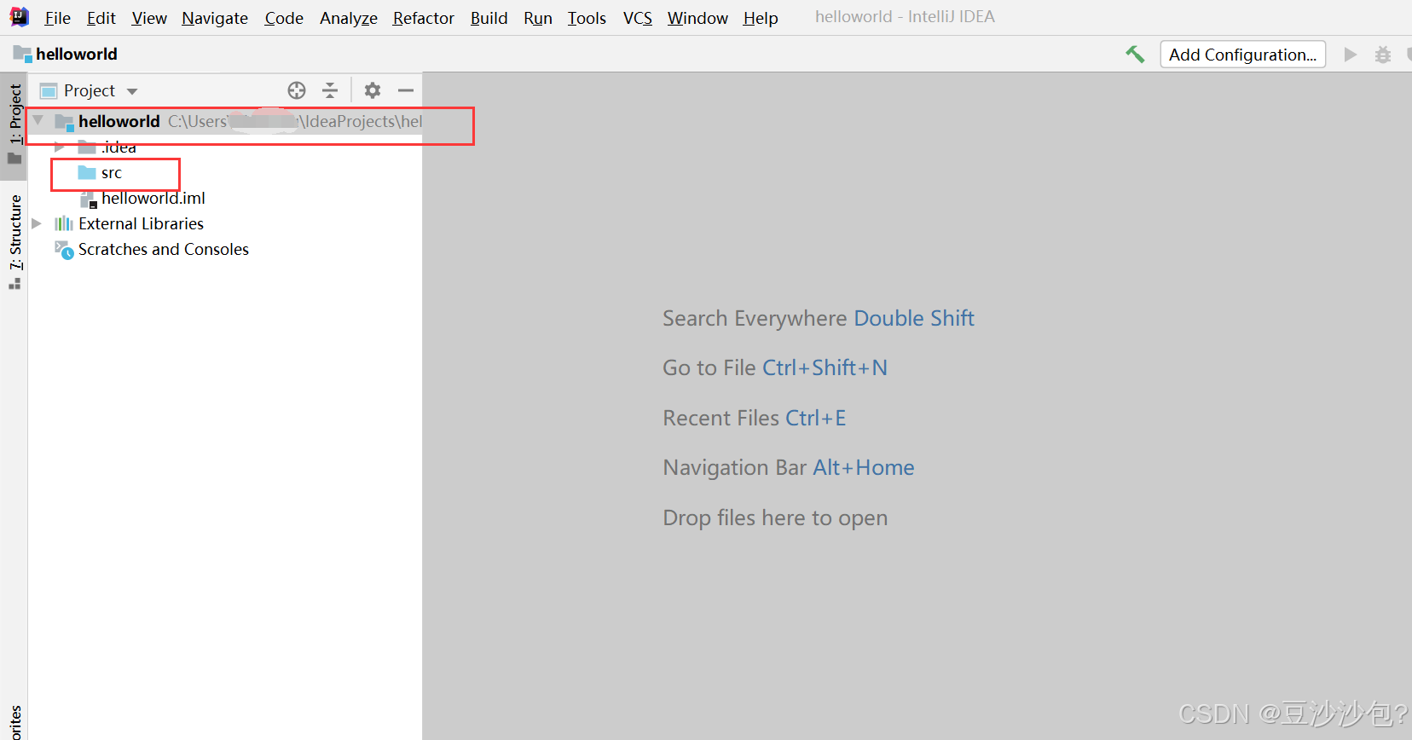This screenshot has width=1412, height=740.
Task: Open the Edit menu
Action: [x=101, y=18]
